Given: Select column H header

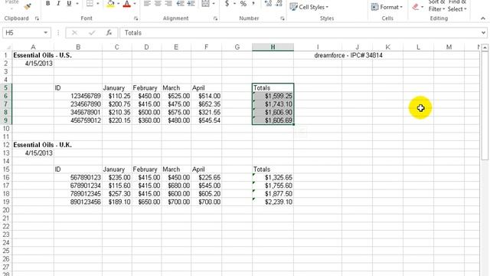Looking at the screenshot, I should point(273,48).
